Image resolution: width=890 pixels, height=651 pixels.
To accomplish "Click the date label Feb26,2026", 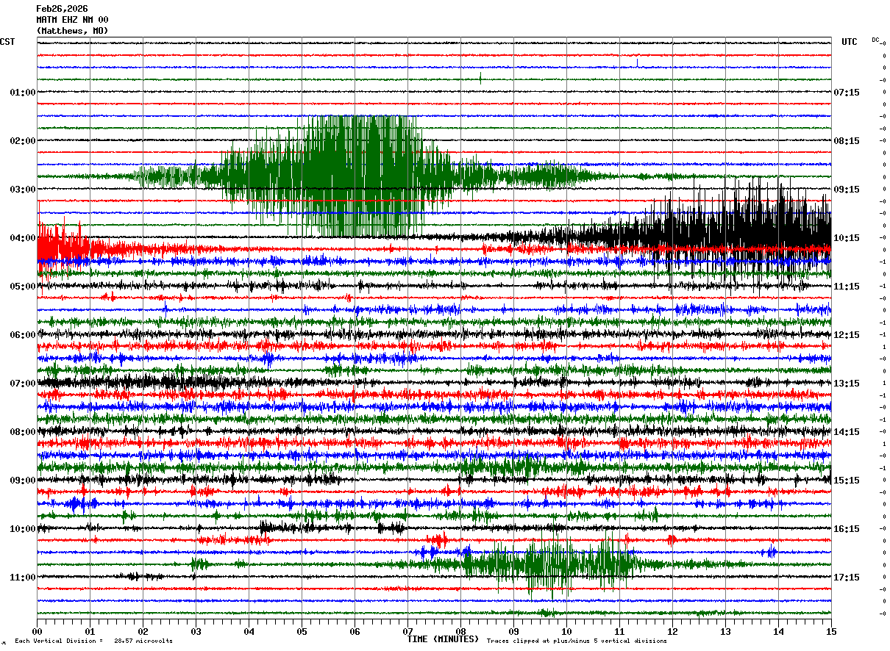I will click(63, 9).
